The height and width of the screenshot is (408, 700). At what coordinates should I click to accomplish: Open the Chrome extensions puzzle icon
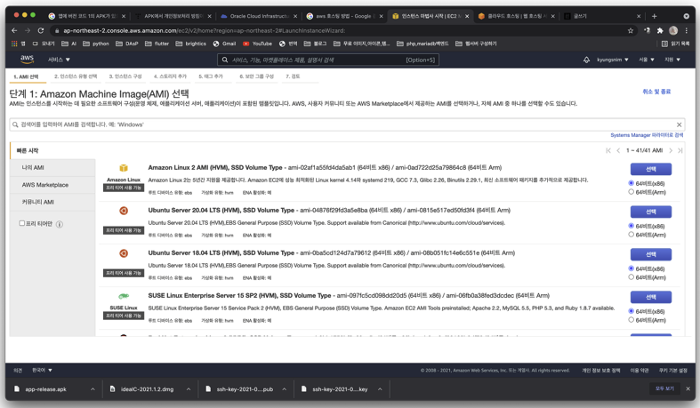(x=660, y=30)
